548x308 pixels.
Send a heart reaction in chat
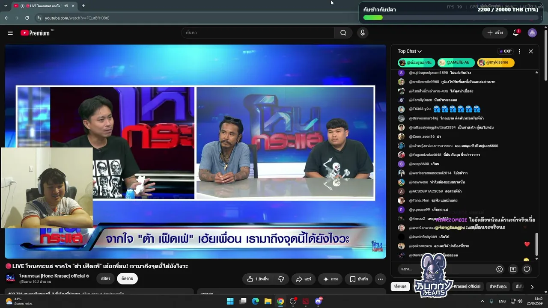tap(527, 269)
